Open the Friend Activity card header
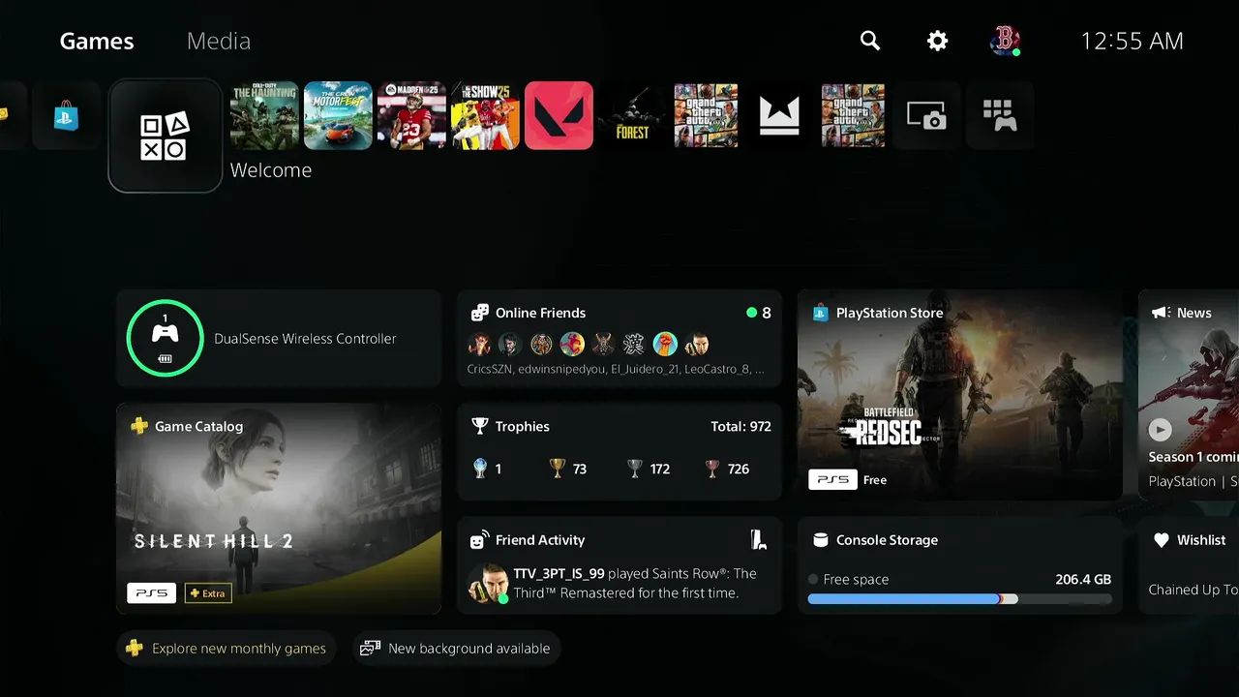This screenshot has height=697, width=1239. [x=540, y=540]
